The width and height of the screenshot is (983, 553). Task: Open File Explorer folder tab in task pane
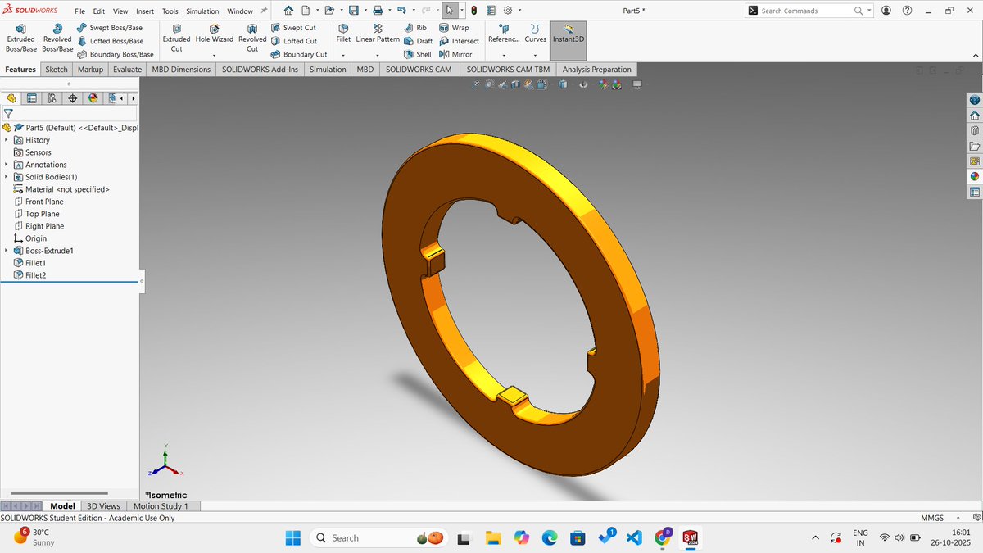click(974, 146)
